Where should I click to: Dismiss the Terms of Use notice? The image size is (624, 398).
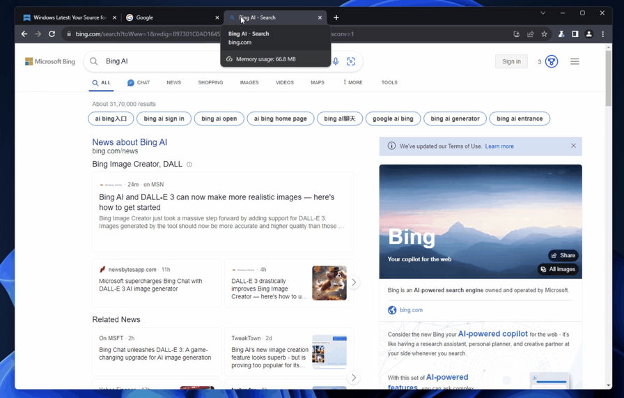tap(573, 146)
